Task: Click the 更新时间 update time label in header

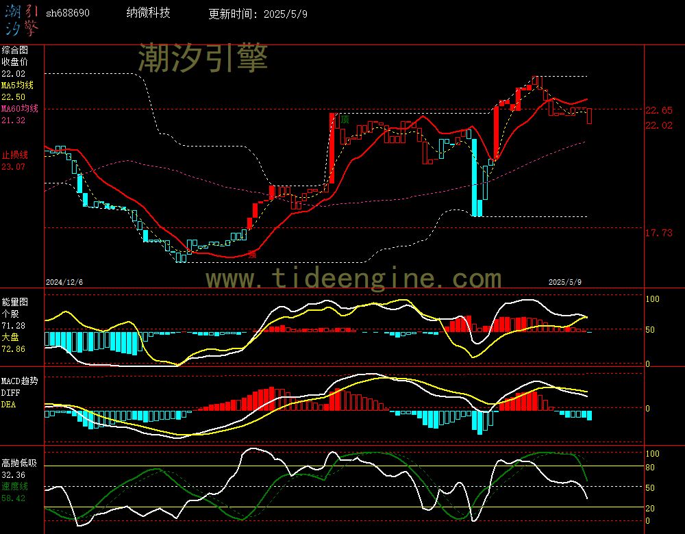Action: [258, 14]
